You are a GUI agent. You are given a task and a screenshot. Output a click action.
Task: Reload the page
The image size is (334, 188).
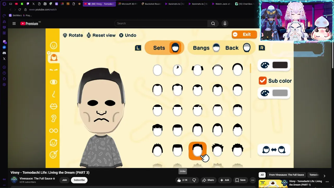point(20,10)
